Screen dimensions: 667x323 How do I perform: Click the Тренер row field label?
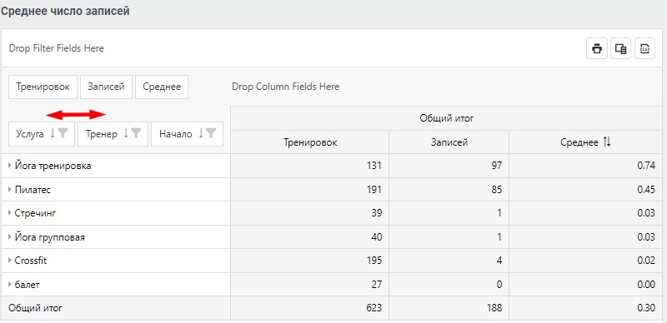point(101,134)
